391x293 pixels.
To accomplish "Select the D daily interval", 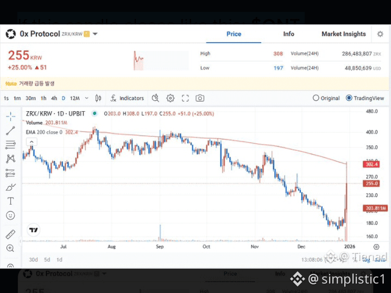I will (x=64, y=98).
